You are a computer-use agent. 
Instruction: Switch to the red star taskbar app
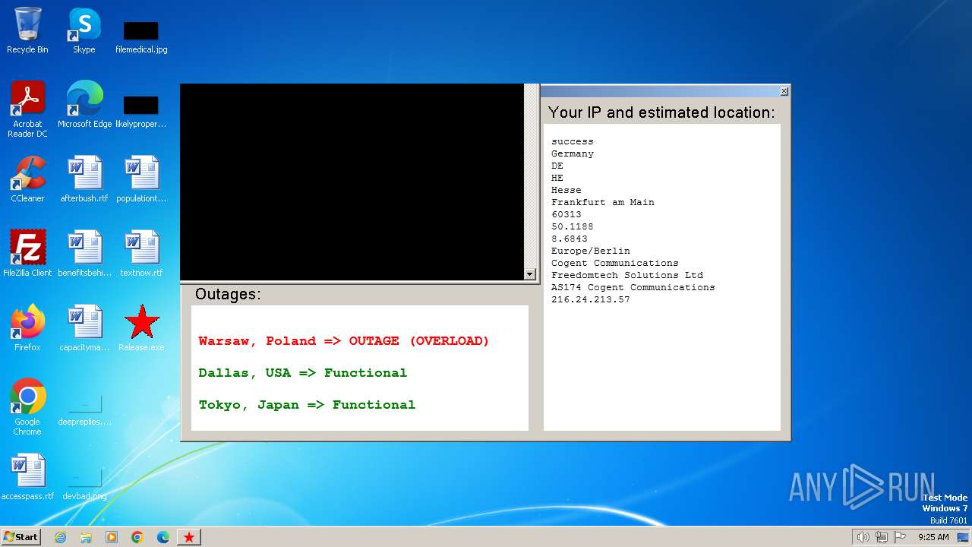[189, 537]
